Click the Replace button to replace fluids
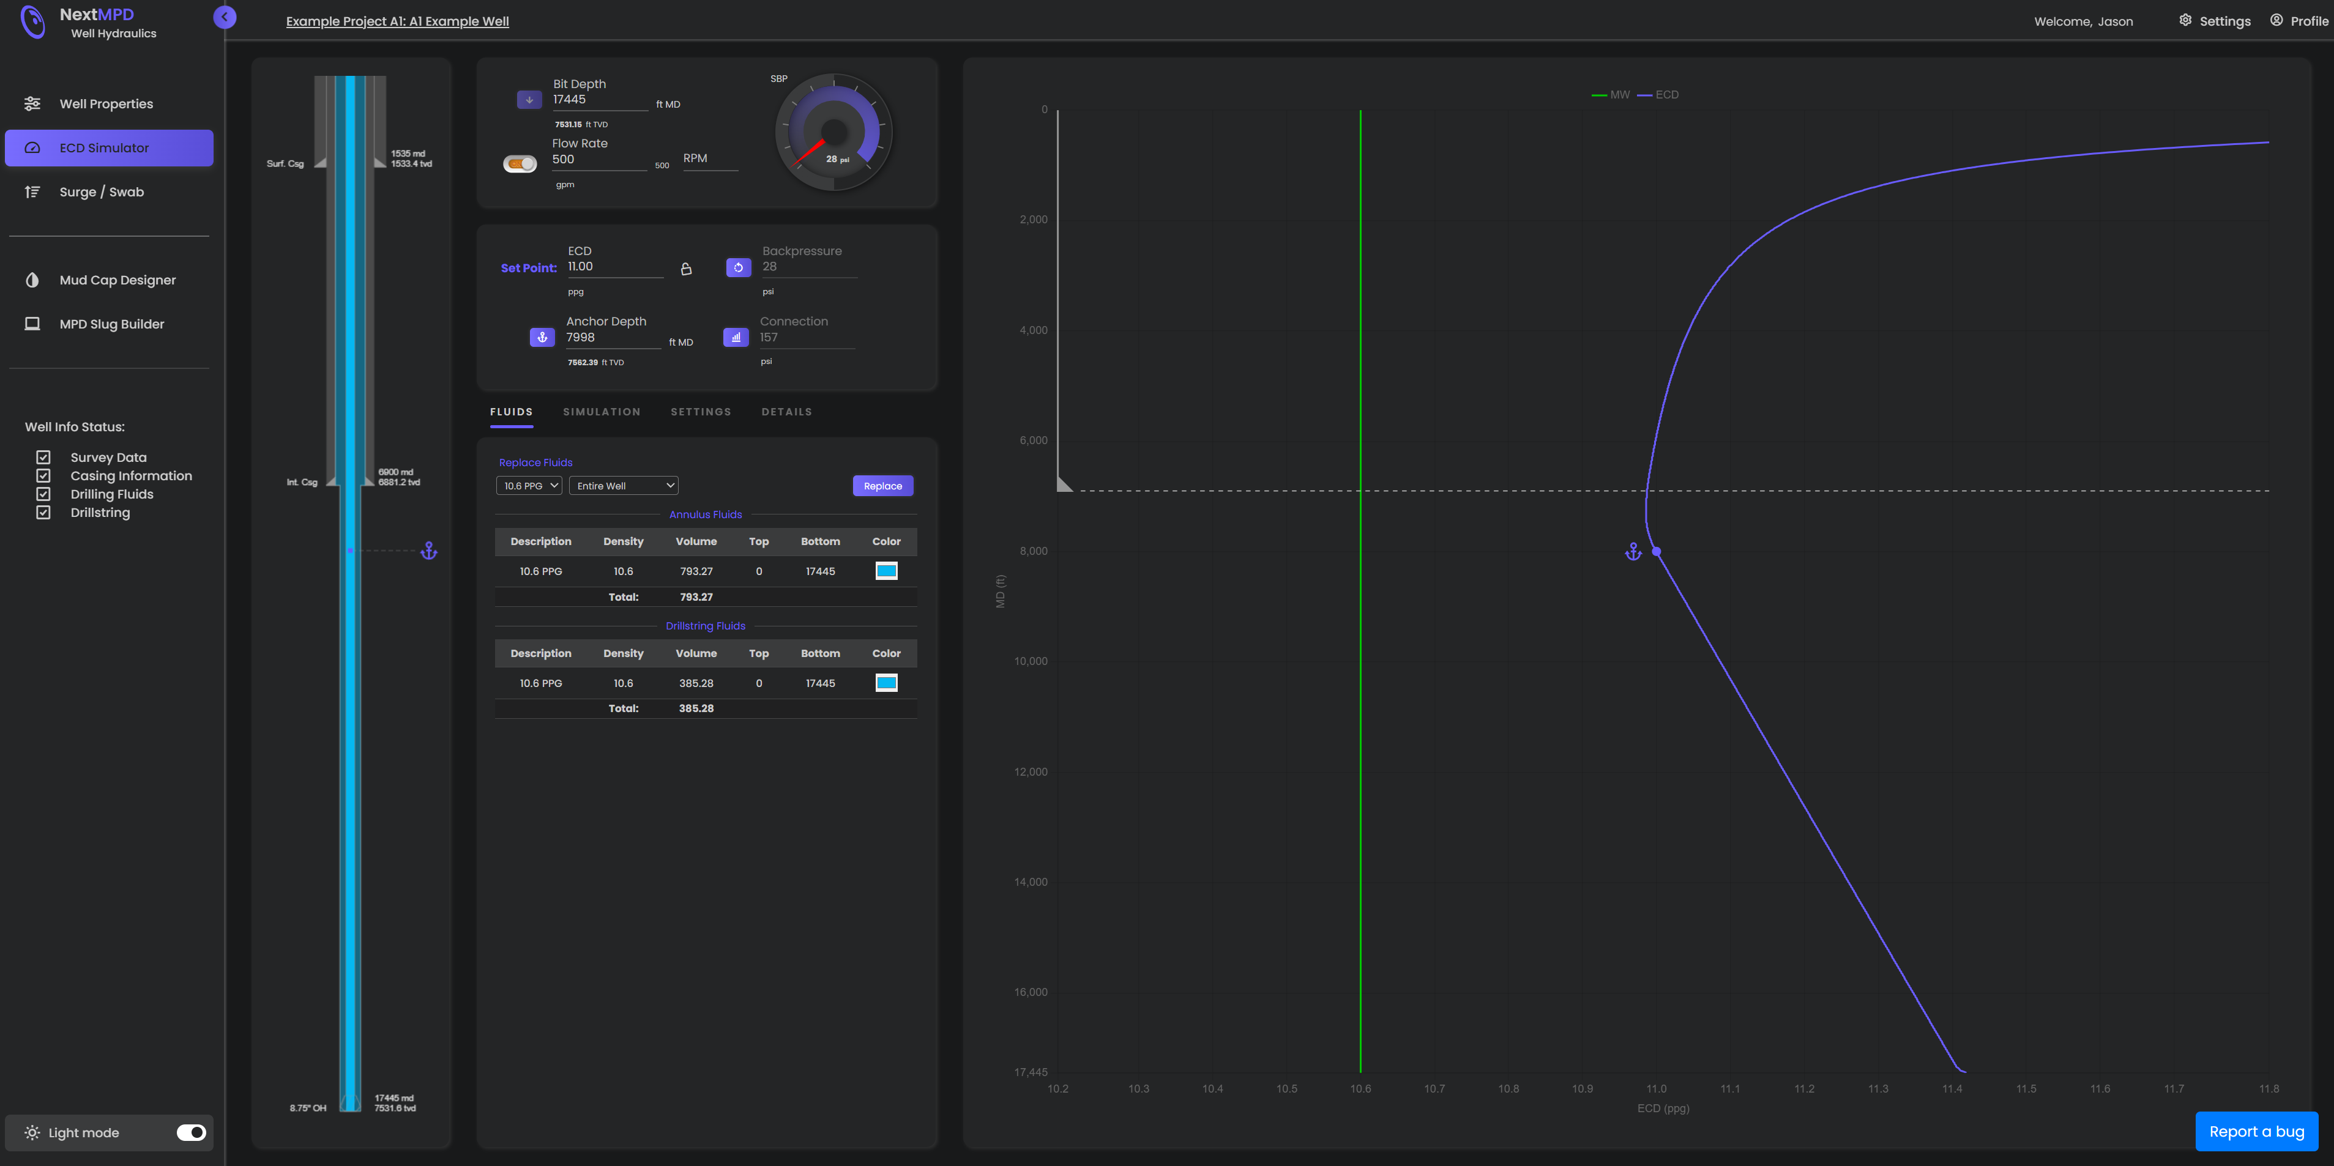2334x1166 pixels. point(882,486)
